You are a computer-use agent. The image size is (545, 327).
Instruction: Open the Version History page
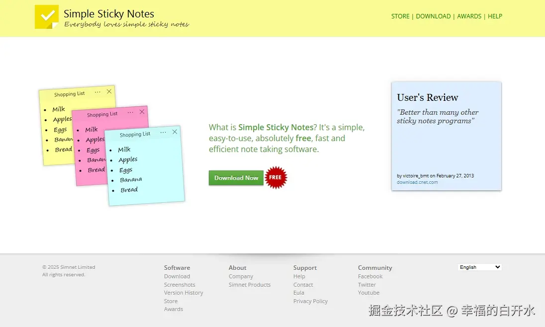click(x=183, y=293)
